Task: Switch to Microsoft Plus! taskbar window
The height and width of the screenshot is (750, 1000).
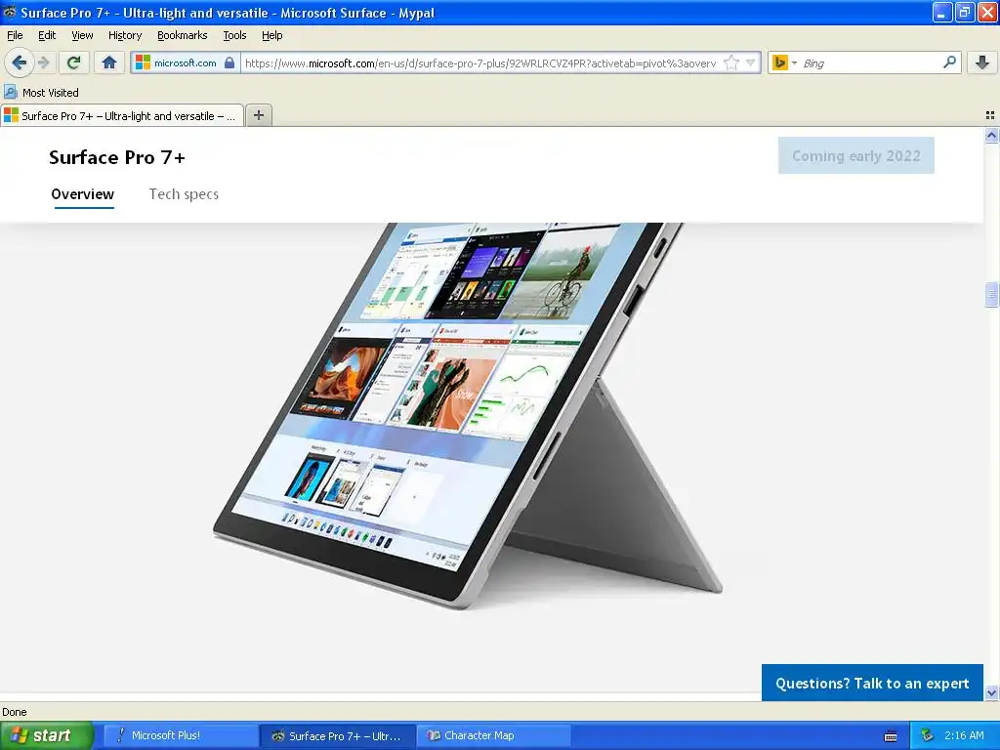Action: click(179, 735)
